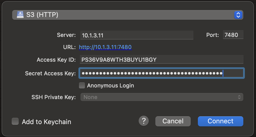
Task: Open the S3 (HTTP) protocol dropdown
Action: pos(128,15)
